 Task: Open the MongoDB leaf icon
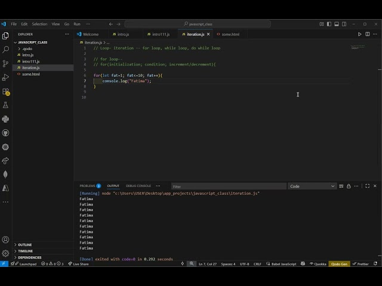(5, 175)
